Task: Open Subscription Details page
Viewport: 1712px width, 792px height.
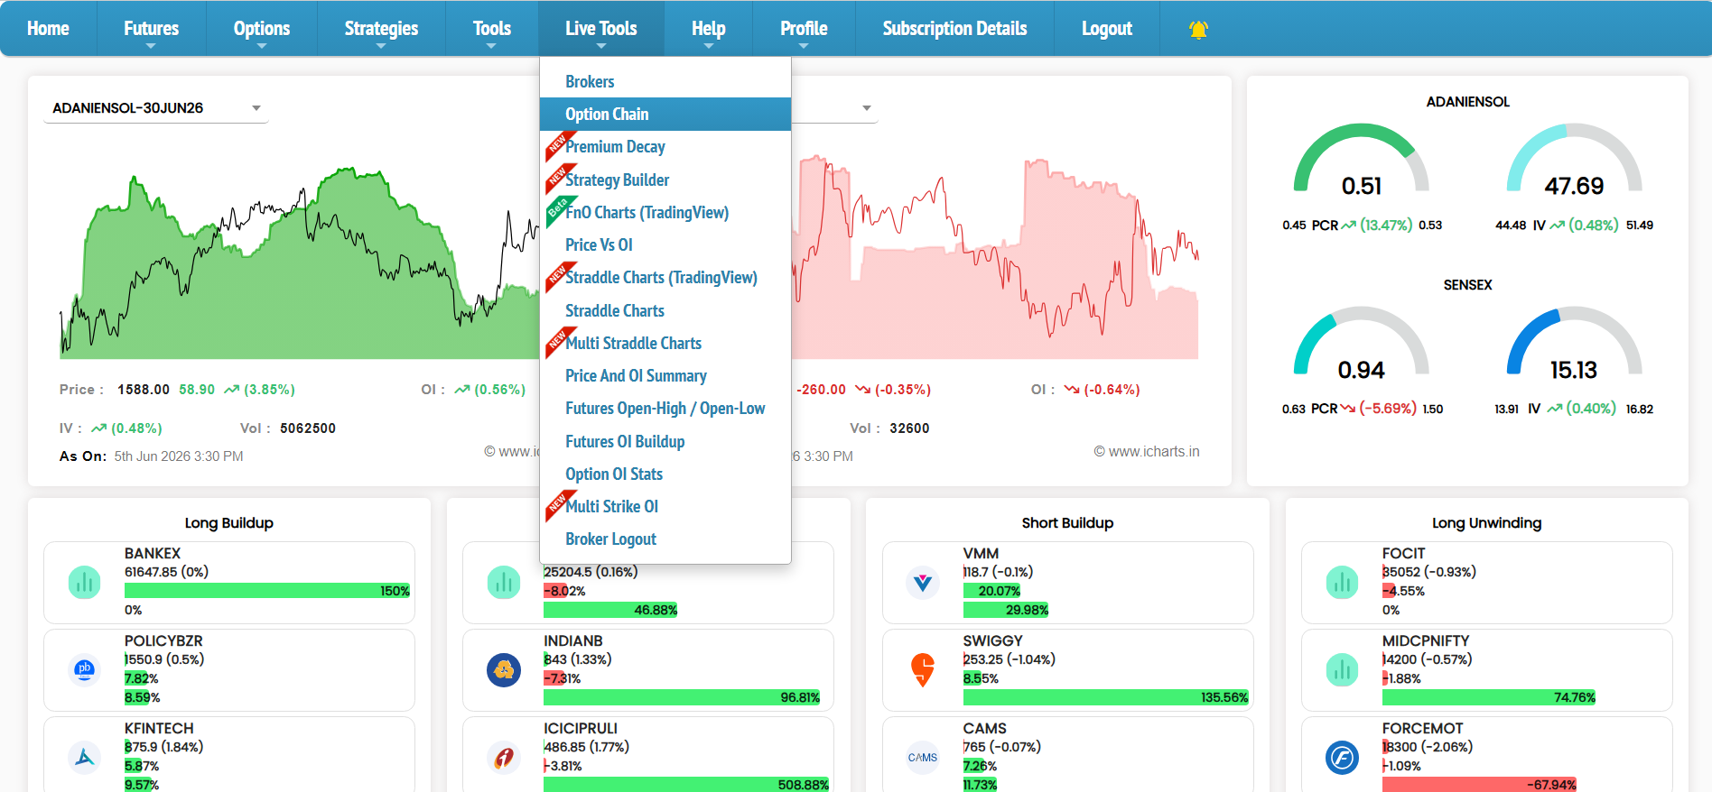Action: (x=954, y=29)
